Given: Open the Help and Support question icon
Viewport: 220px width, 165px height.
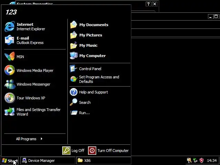Looking at the screenshot, I should [74, 92].
